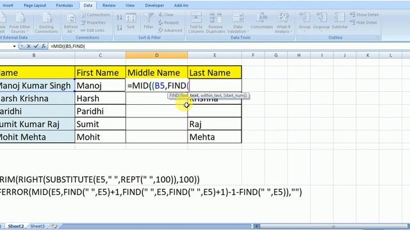Open Connections in ribbon
410x230 pixels.
pos(95,15)
